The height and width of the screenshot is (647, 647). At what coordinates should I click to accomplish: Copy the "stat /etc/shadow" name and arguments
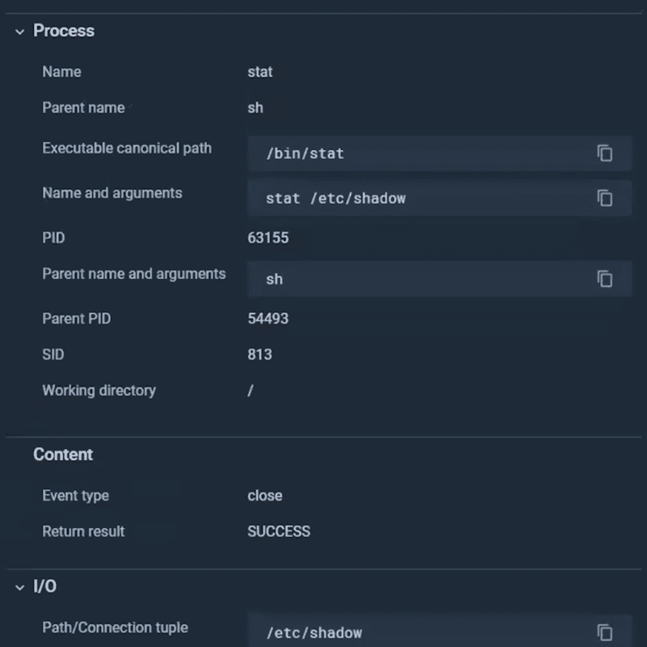(605, 198)
